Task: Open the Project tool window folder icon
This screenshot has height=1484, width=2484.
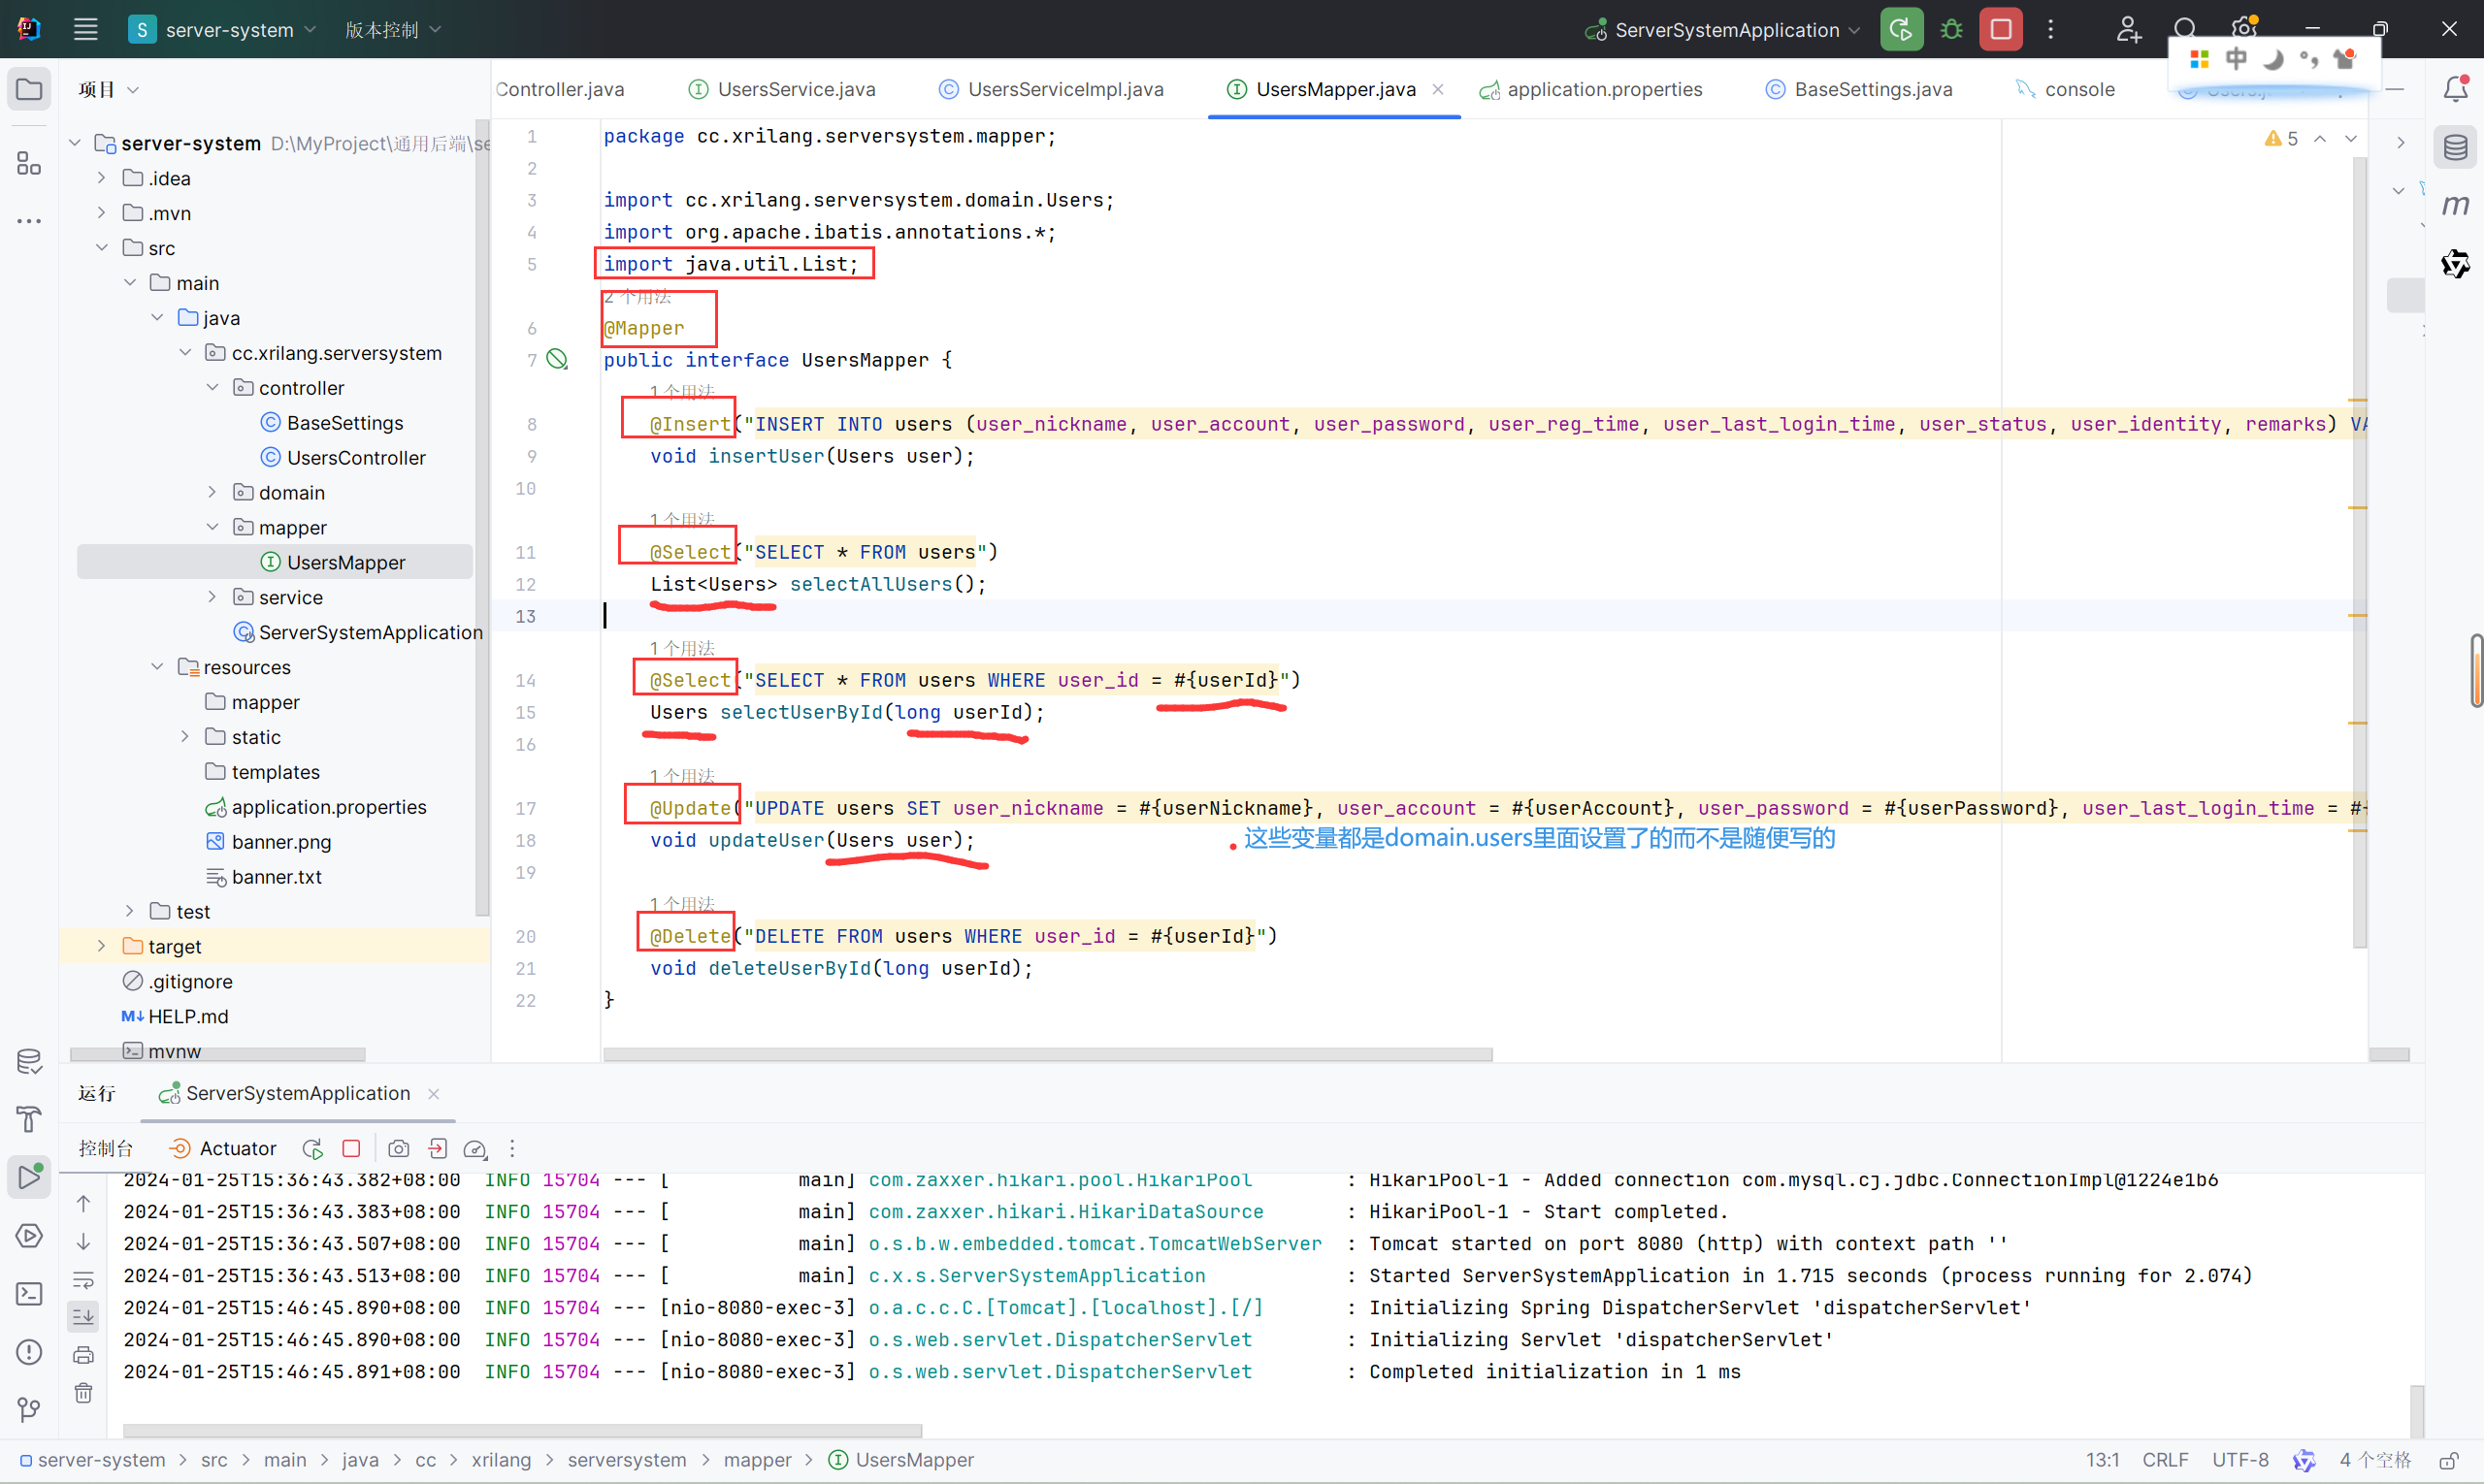Action: tap(29, 89)
